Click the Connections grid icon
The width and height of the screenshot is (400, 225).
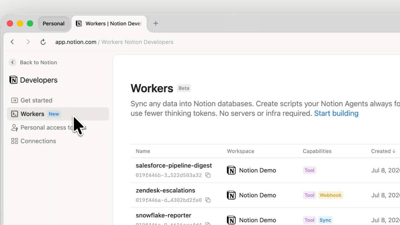pyautogui.click(x=15, y=141)
